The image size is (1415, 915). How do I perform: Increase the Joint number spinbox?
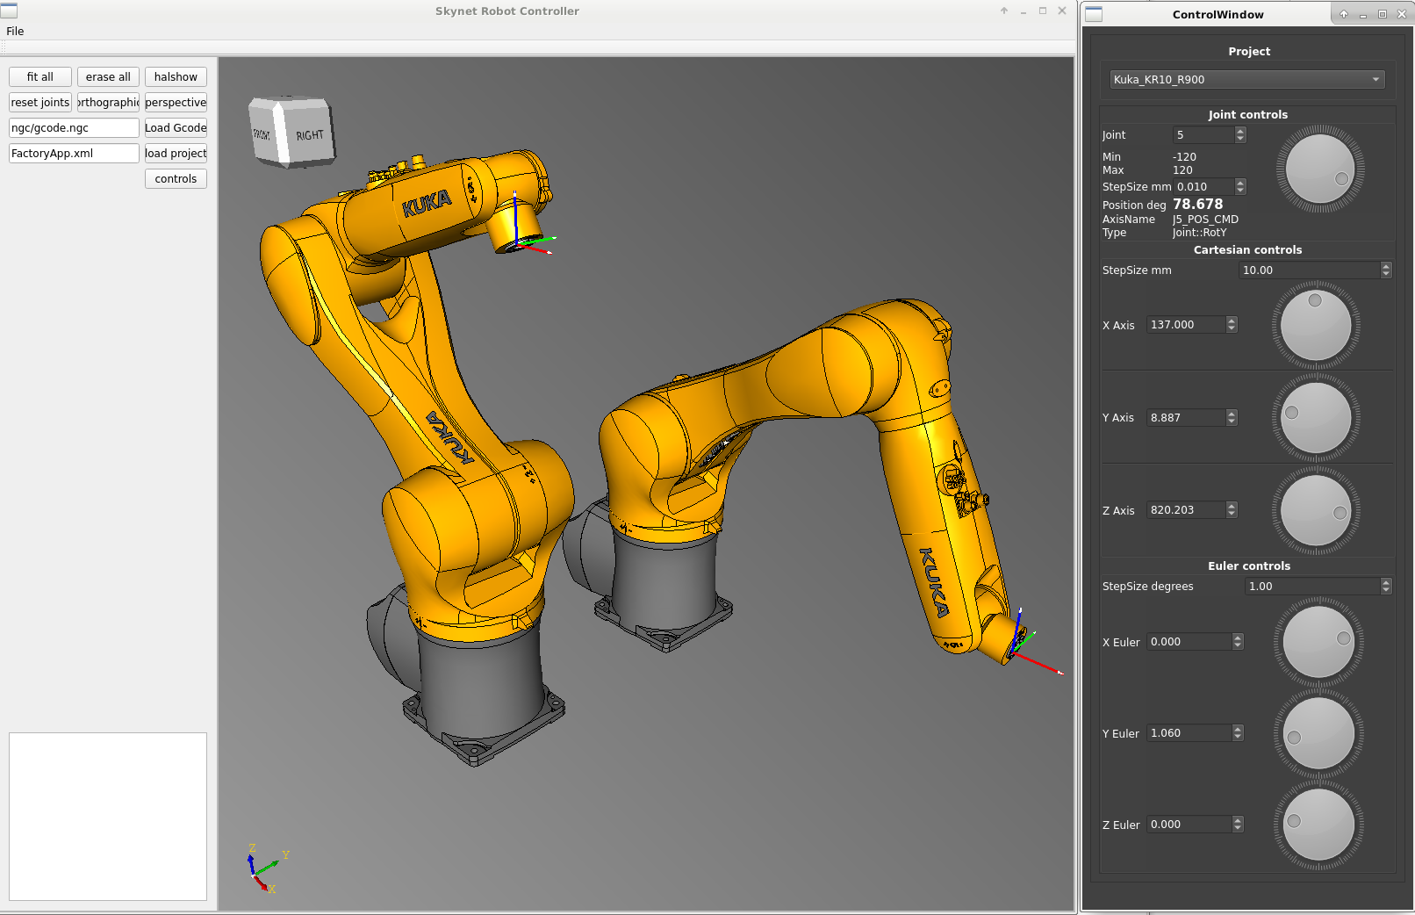tap(1240, 131)
